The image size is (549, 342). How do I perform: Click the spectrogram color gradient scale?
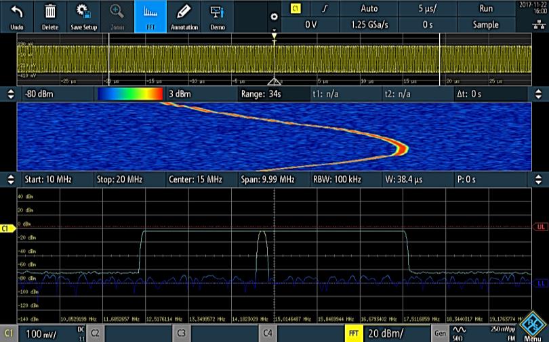click(x=130, y=94)
